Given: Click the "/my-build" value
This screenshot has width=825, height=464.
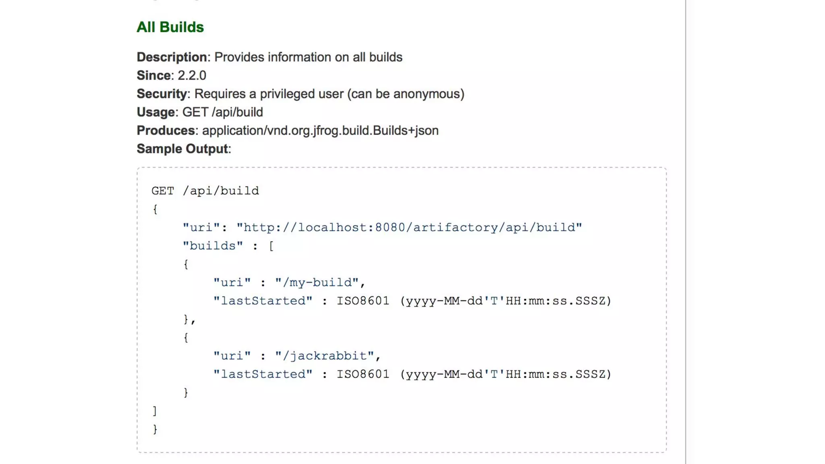Looking at the screenshot, I should pos(317,283).
